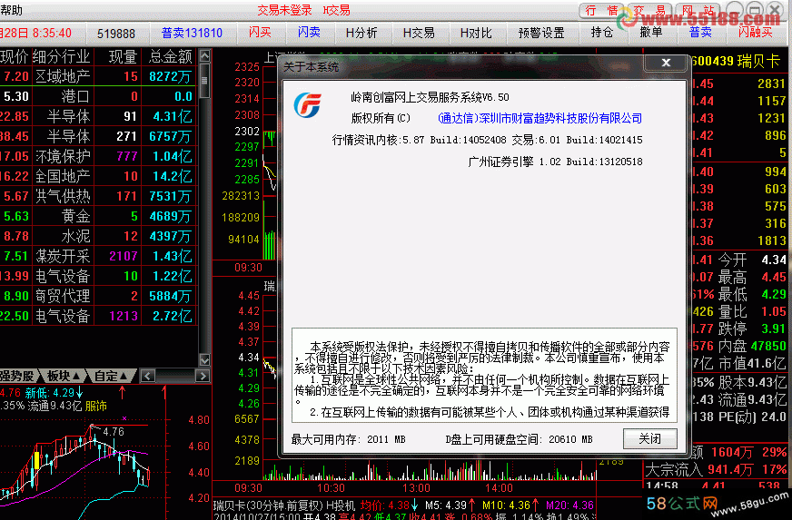
Task: Click the 关闭 button in the dialog
Action: coord(649,438)
